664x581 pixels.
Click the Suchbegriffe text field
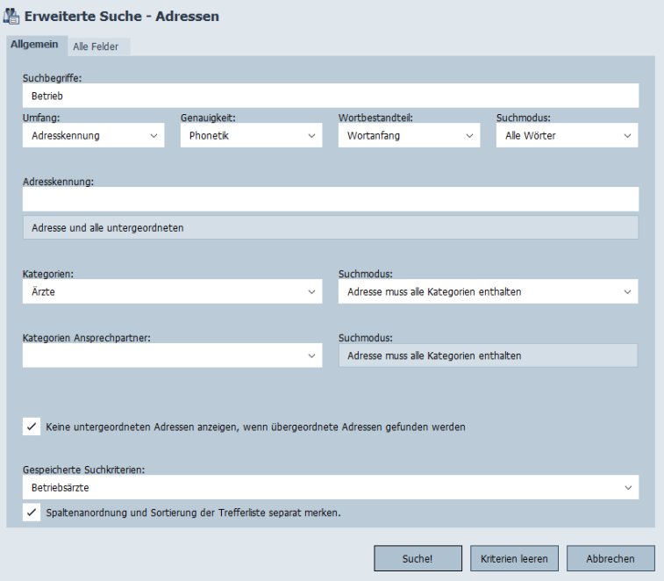coord(330,96)
